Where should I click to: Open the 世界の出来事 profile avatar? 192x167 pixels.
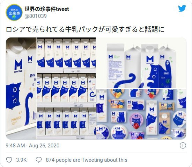[14, 12]
